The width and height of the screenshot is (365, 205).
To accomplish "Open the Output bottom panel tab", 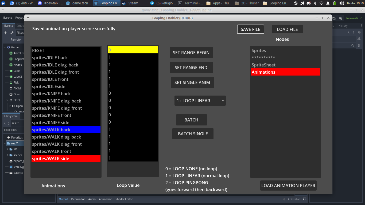I will point(63,199).
